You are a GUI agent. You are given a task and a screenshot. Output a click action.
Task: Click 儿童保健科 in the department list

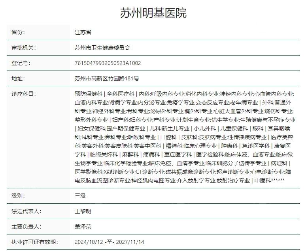[234, 128]
